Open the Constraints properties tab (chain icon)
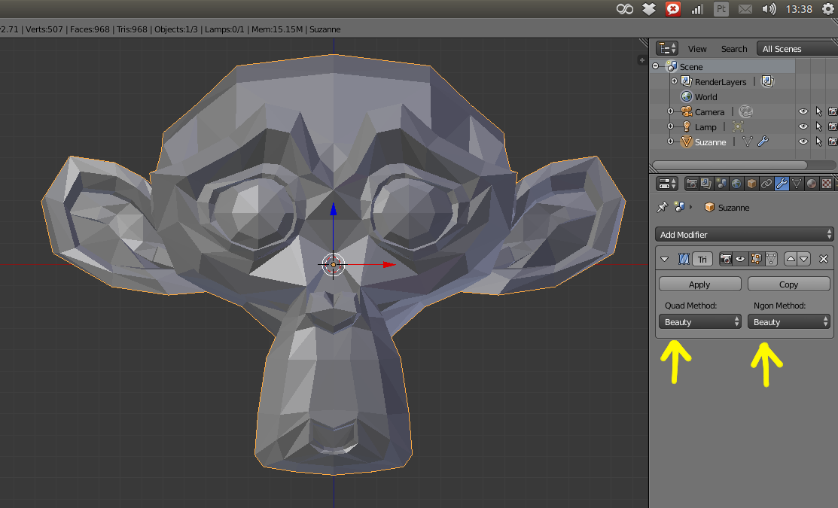The image size is (838, 508). 766,184
